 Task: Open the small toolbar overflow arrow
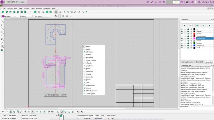point(71,16)
